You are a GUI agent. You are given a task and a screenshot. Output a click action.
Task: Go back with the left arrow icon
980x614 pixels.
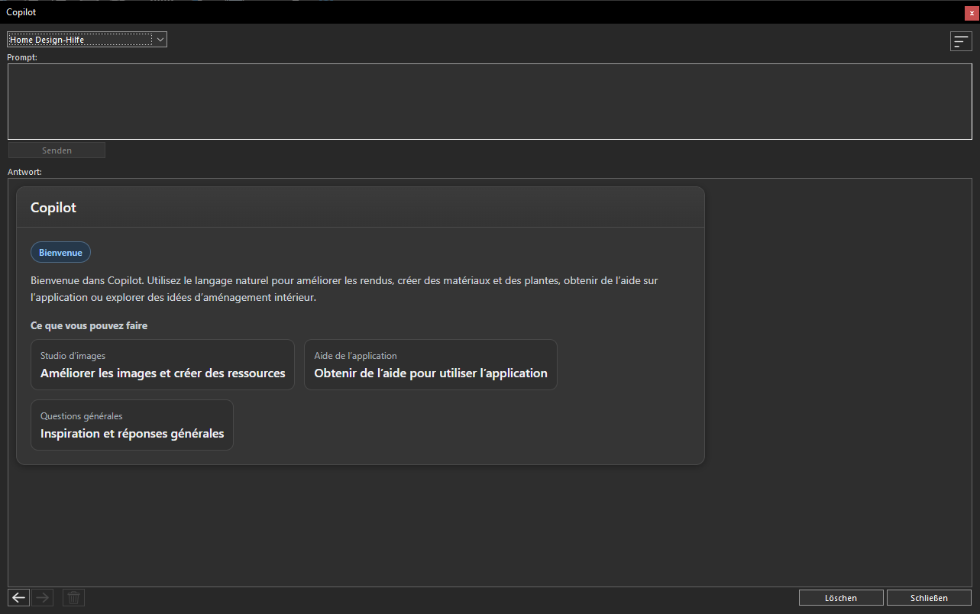pyautogui.click(x=19, y=598)
